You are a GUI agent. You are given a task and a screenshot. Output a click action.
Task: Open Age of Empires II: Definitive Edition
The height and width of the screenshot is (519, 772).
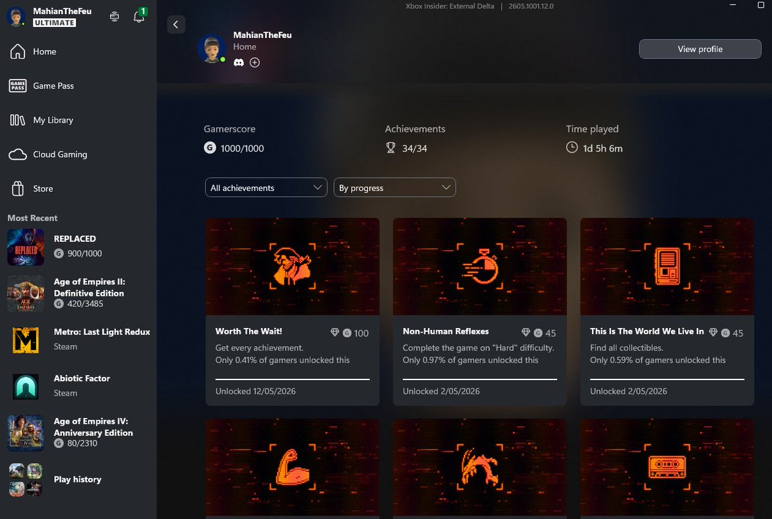[x=78, y=293]
